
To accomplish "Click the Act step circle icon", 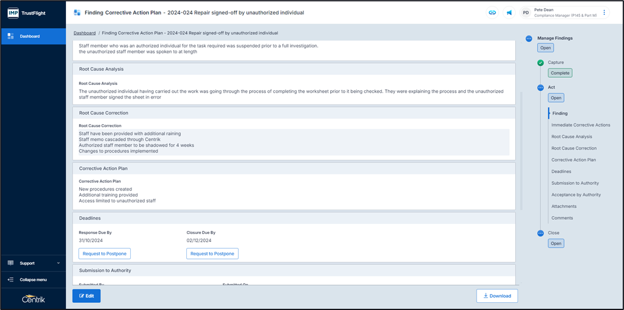I will [x=540, y=88].
